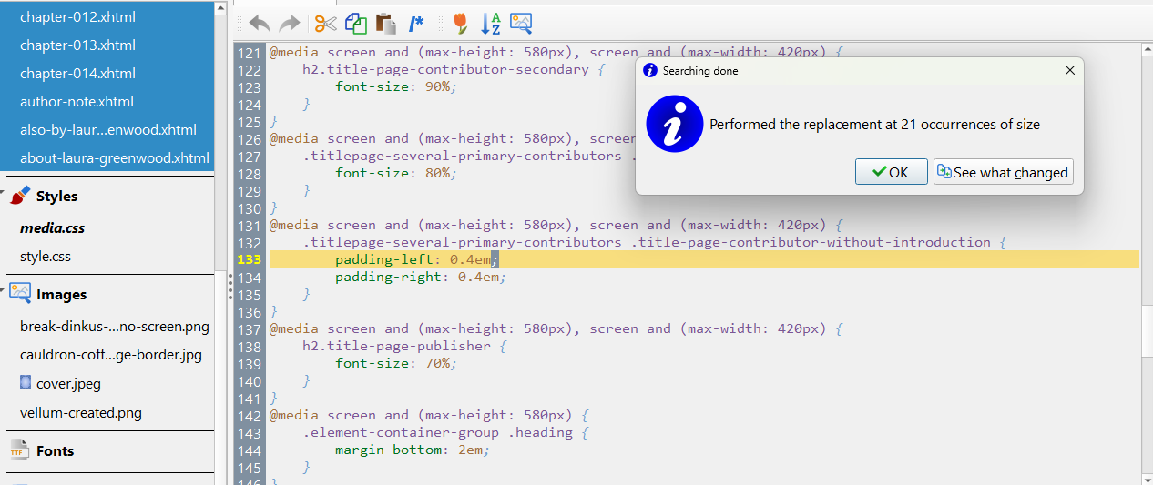1153x485 pixels.
Task: Open chapter-012.xhtml in file browser
Action: tap(77, 16)
